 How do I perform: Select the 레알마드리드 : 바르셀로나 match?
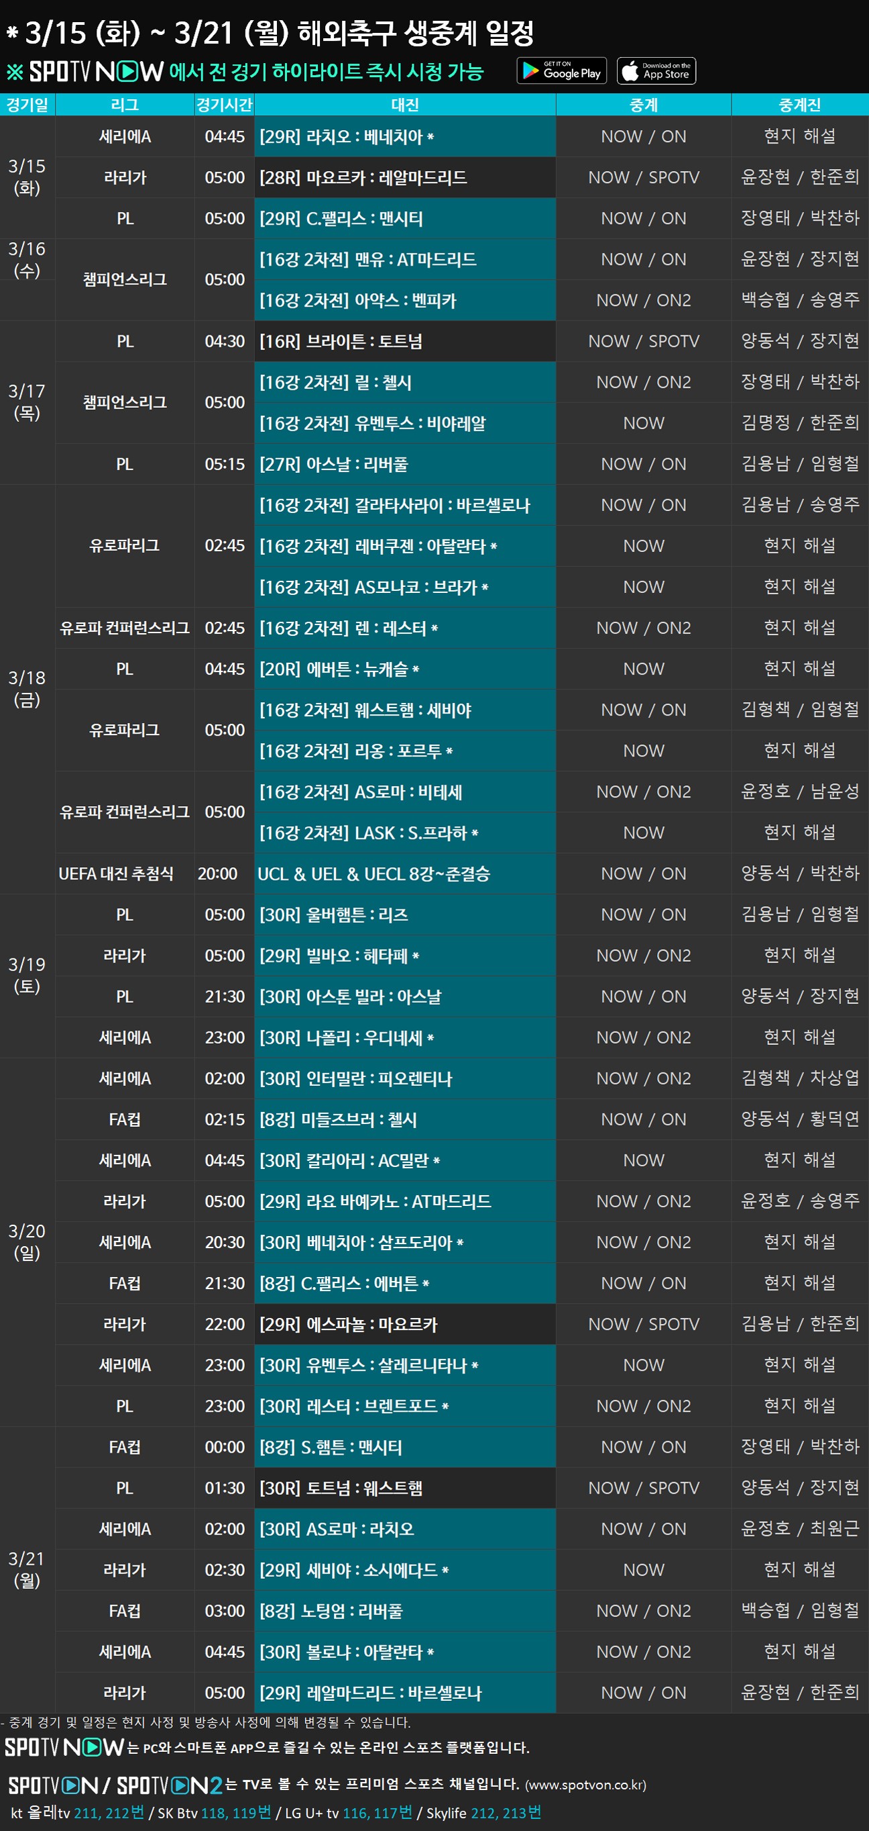point(405,1694)
